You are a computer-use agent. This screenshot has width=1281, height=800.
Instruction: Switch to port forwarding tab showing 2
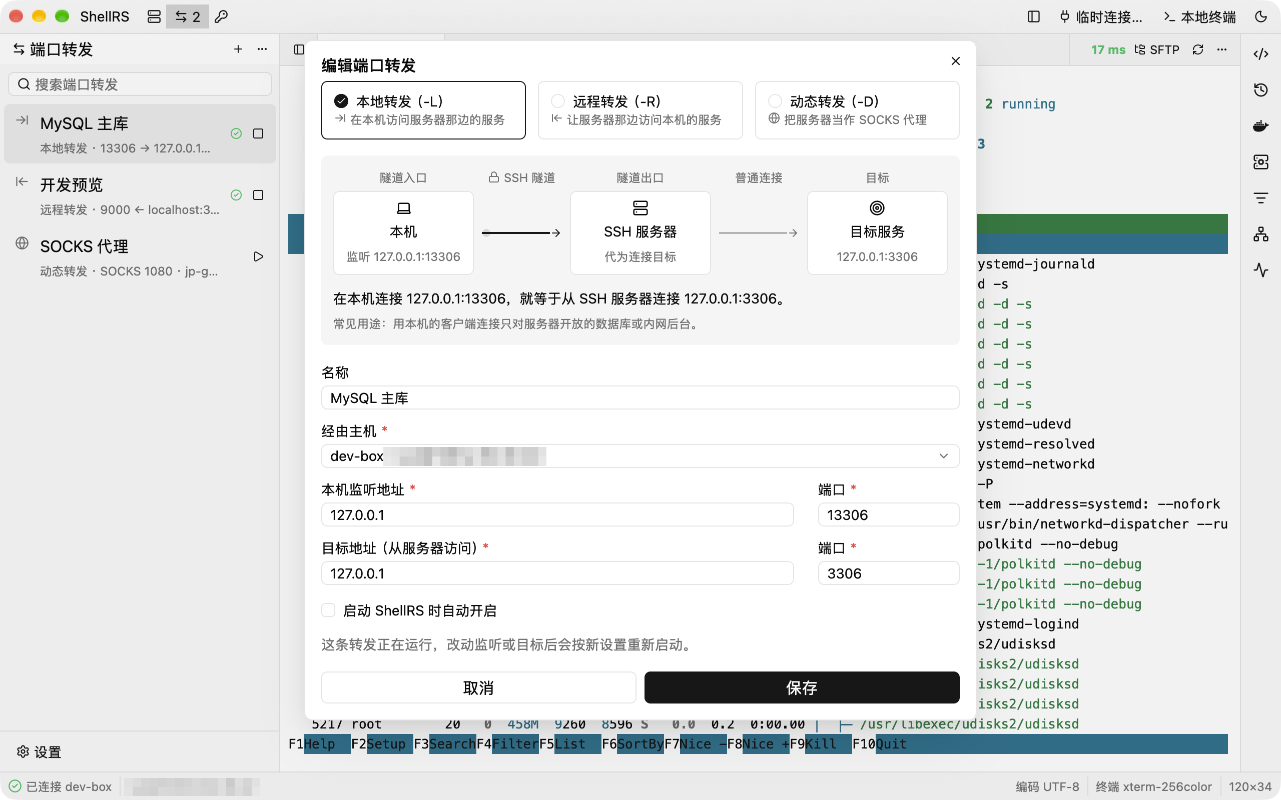click(187, 17)
